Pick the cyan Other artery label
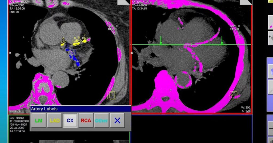Screen dimensions: 273x143 (x=101, y=121)
